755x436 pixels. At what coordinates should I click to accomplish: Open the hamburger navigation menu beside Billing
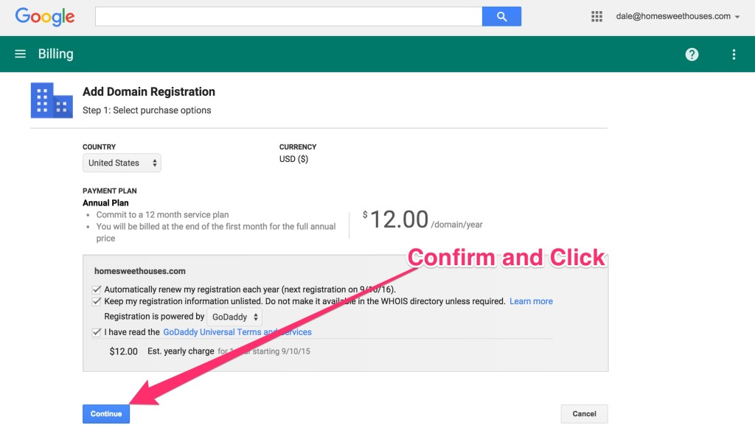coord(20,53)
